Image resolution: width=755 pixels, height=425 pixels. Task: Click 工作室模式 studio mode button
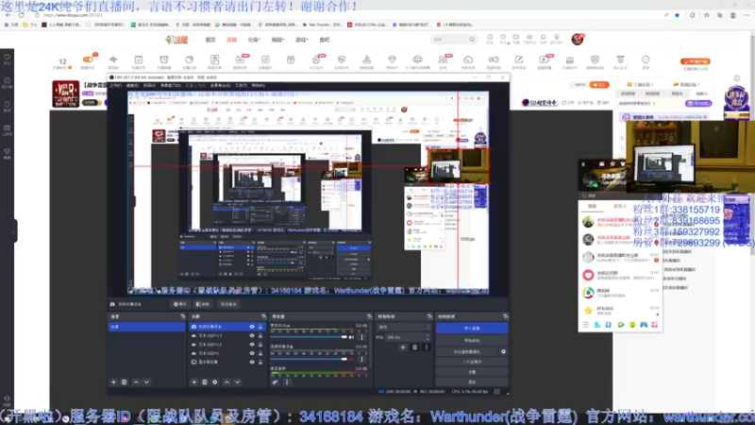472,362
